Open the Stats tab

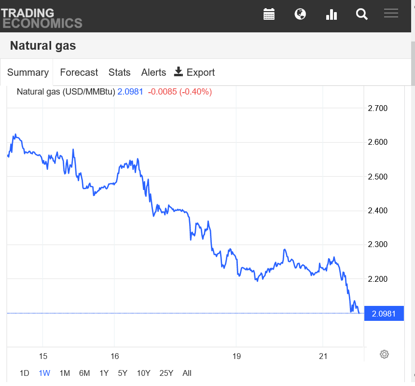pos(119,72)
